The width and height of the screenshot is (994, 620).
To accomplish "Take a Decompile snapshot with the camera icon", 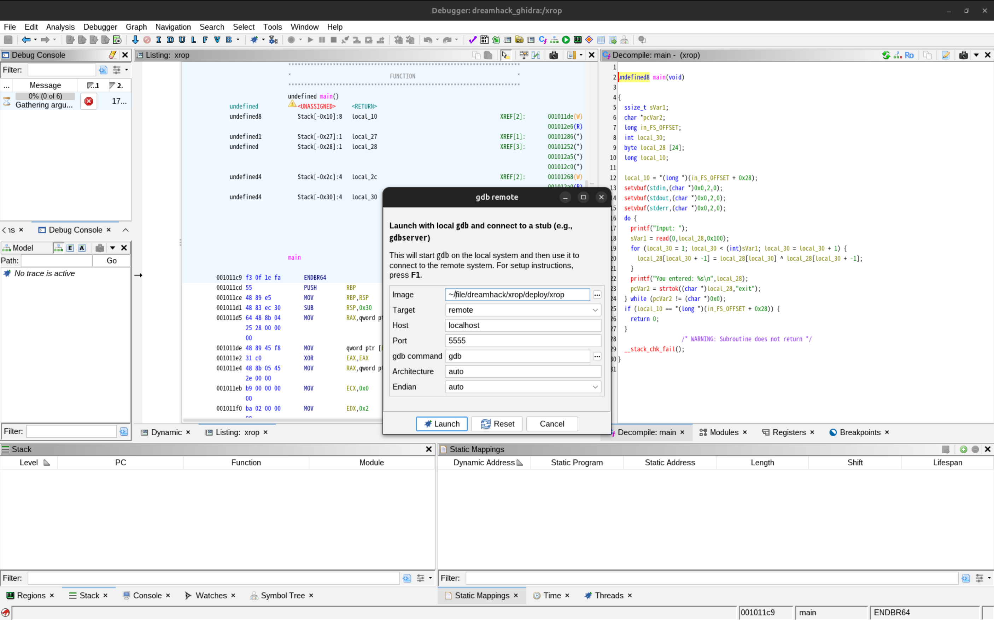I will point(964,55).
